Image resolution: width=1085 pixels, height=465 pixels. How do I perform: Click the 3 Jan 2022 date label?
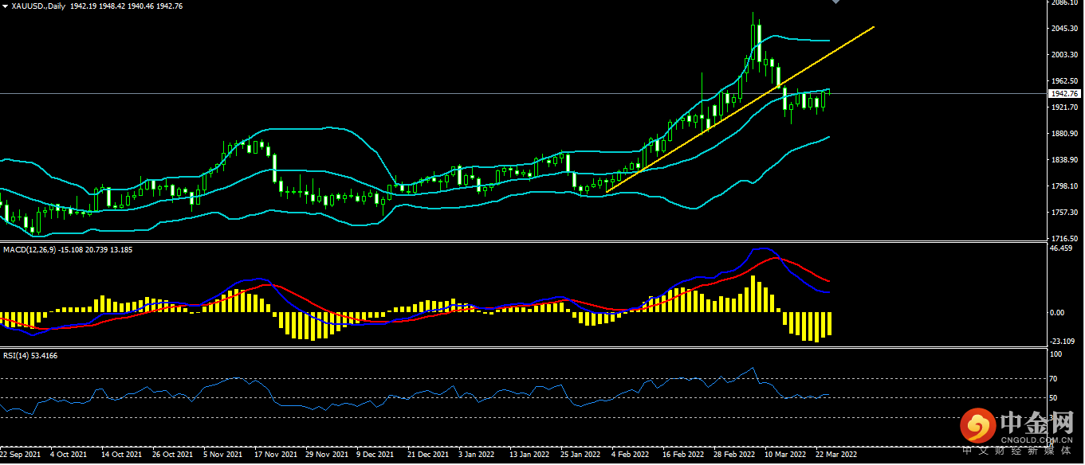click(x=477, y=455)
